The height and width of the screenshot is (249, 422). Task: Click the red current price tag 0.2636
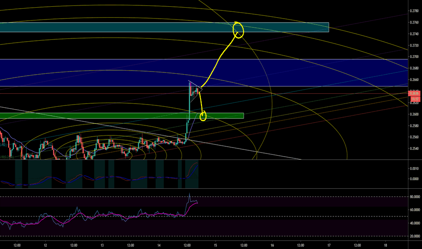[414, 93]
